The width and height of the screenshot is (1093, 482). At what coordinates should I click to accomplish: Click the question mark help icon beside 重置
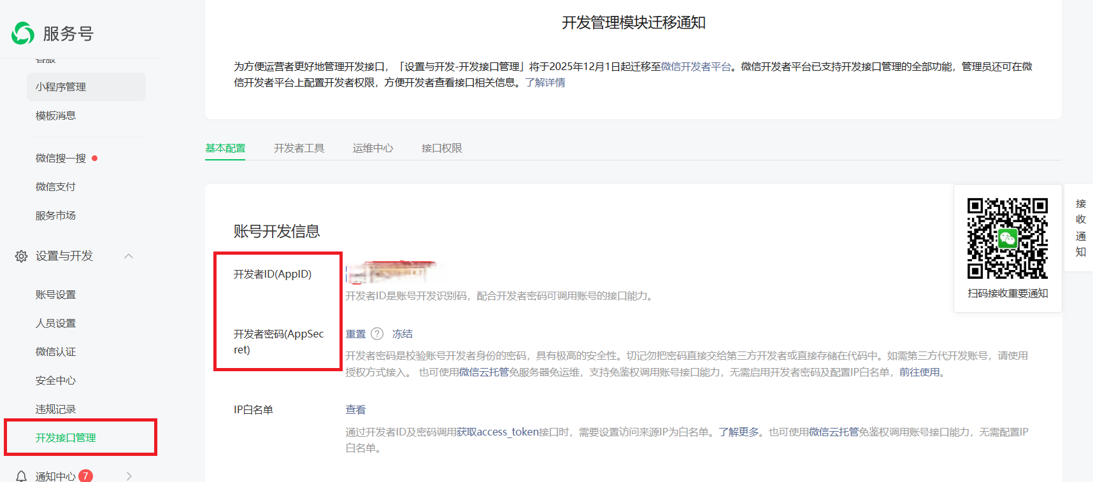(x=377, y=334)
